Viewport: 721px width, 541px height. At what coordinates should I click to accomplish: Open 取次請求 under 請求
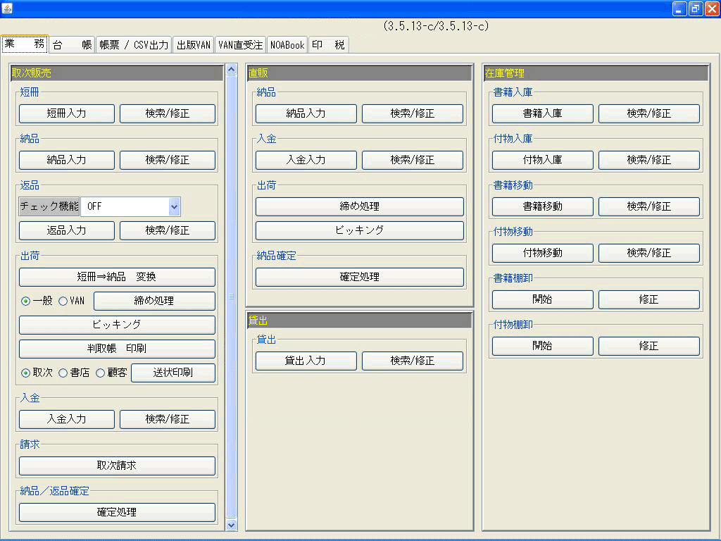tap(117, 466)
